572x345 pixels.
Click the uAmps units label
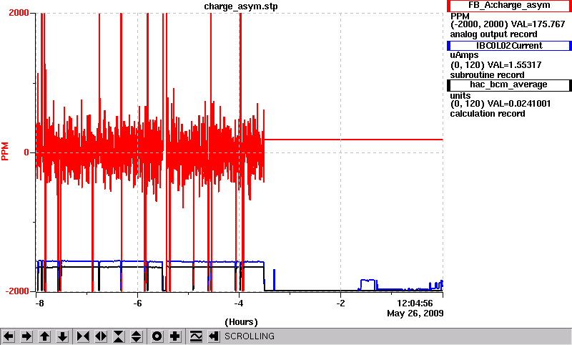[x=464, y=55]
